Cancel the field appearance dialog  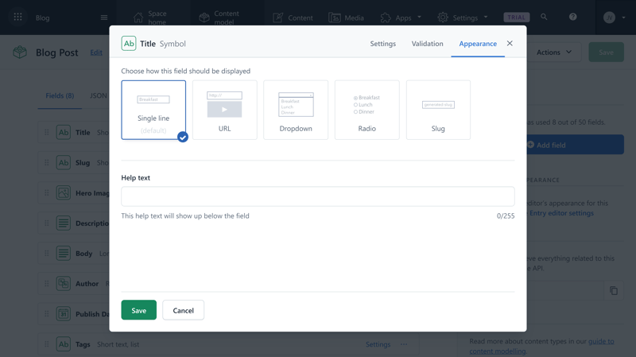pos(184,310)
